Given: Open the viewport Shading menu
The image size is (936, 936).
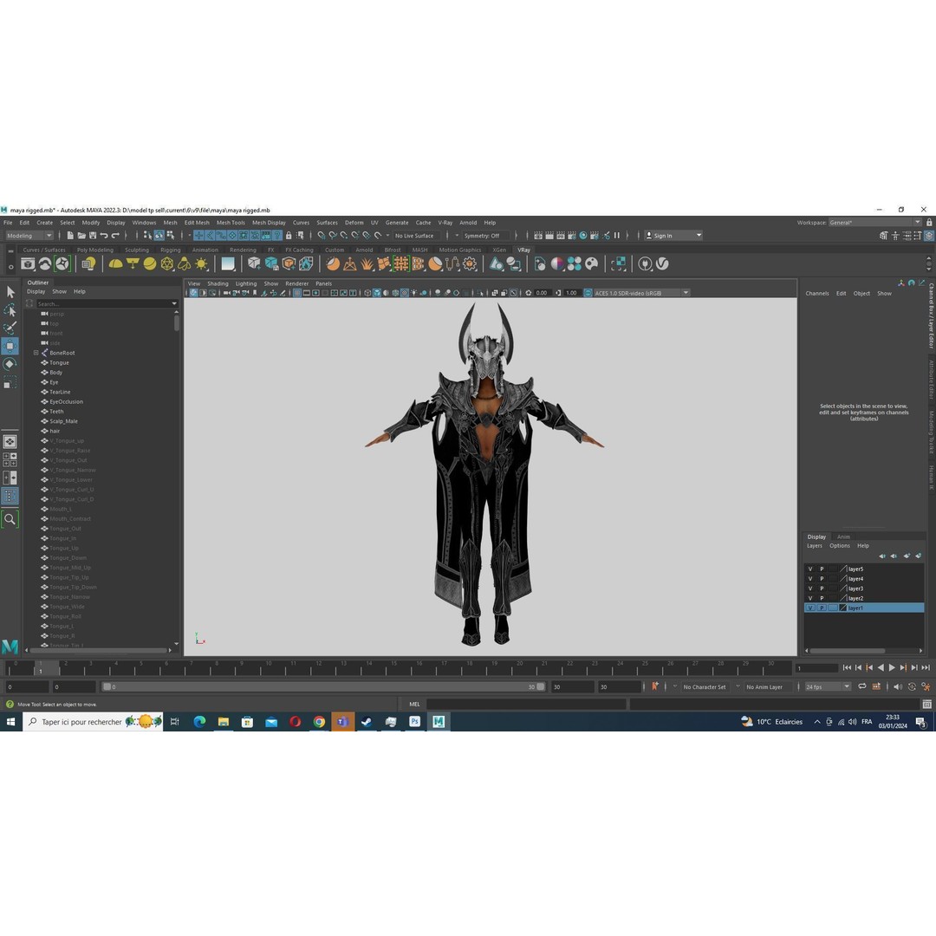Looking at the screenshot, I should pos(218,283).
